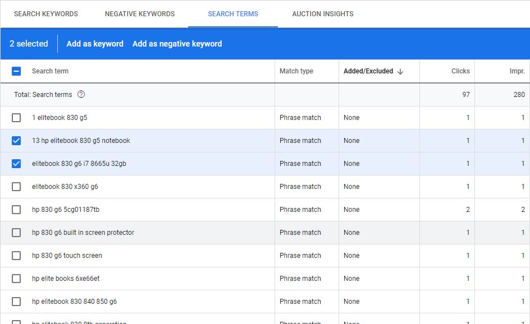Toggle the select-all checkbox in header

coord(16,71)
